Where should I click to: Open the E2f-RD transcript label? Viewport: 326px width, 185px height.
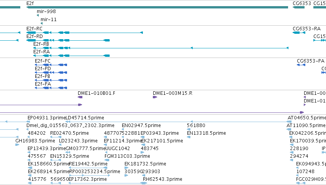[34, 36]
